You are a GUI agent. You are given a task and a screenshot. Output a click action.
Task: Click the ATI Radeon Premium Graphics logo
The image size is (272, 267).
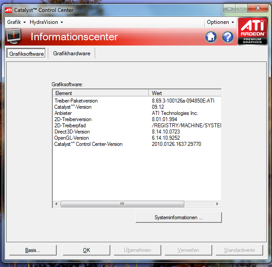tap(253, 31)
